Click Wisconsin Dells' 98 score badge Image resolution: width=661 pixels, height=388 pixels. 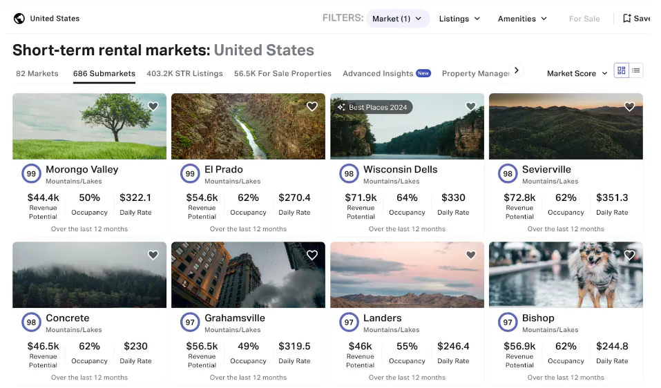(349, 173)
